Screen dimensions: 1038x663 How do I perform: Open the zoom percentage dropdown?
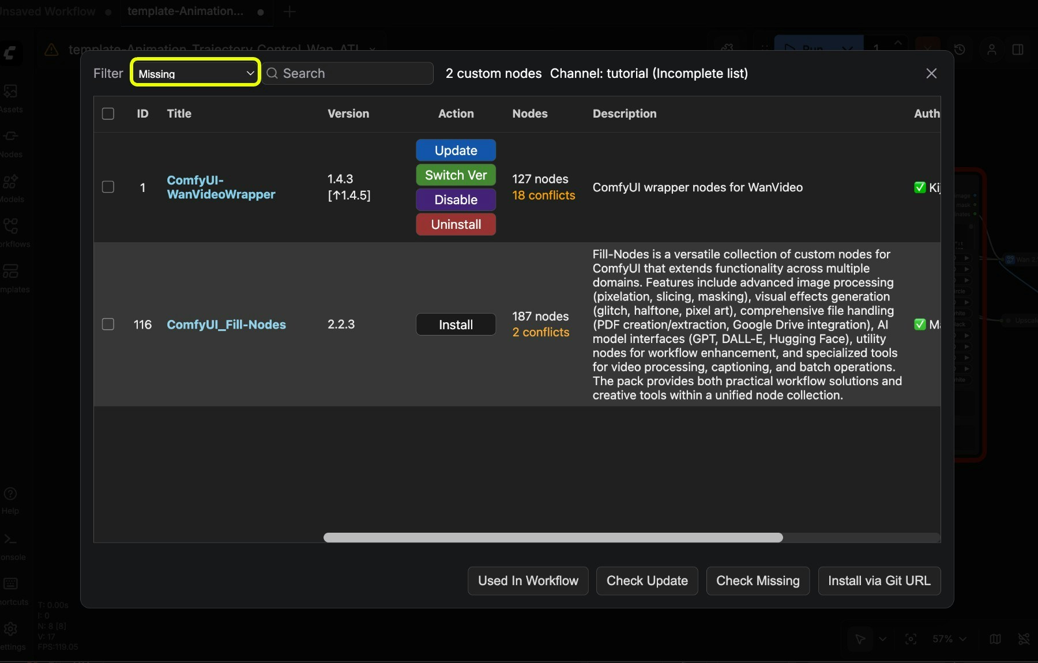point(949,639)
